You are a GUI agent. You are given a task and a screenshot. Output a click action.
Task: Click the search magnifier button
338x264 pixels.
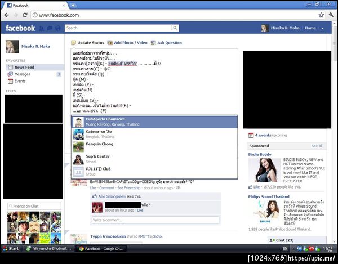[x=175, y=28]
